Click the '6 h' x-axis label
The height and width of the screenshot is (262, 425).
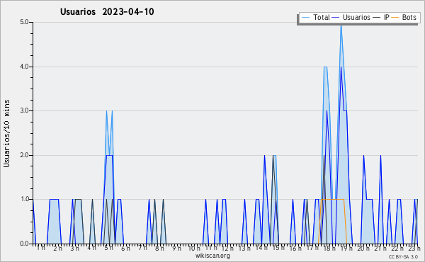[125, 248]
